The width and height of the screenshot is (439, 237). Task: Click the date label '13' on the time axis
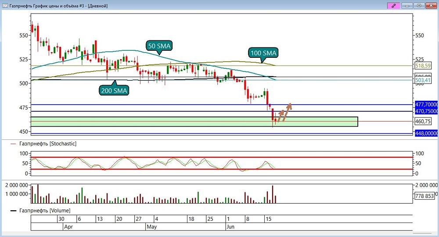[x=100, y=219]
